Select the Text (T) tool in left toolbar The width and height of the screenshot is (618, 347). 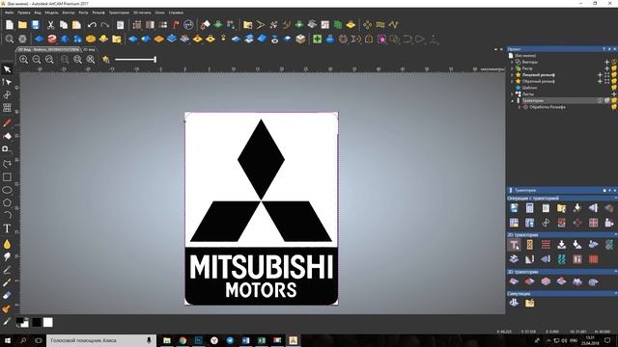point(7,228)
